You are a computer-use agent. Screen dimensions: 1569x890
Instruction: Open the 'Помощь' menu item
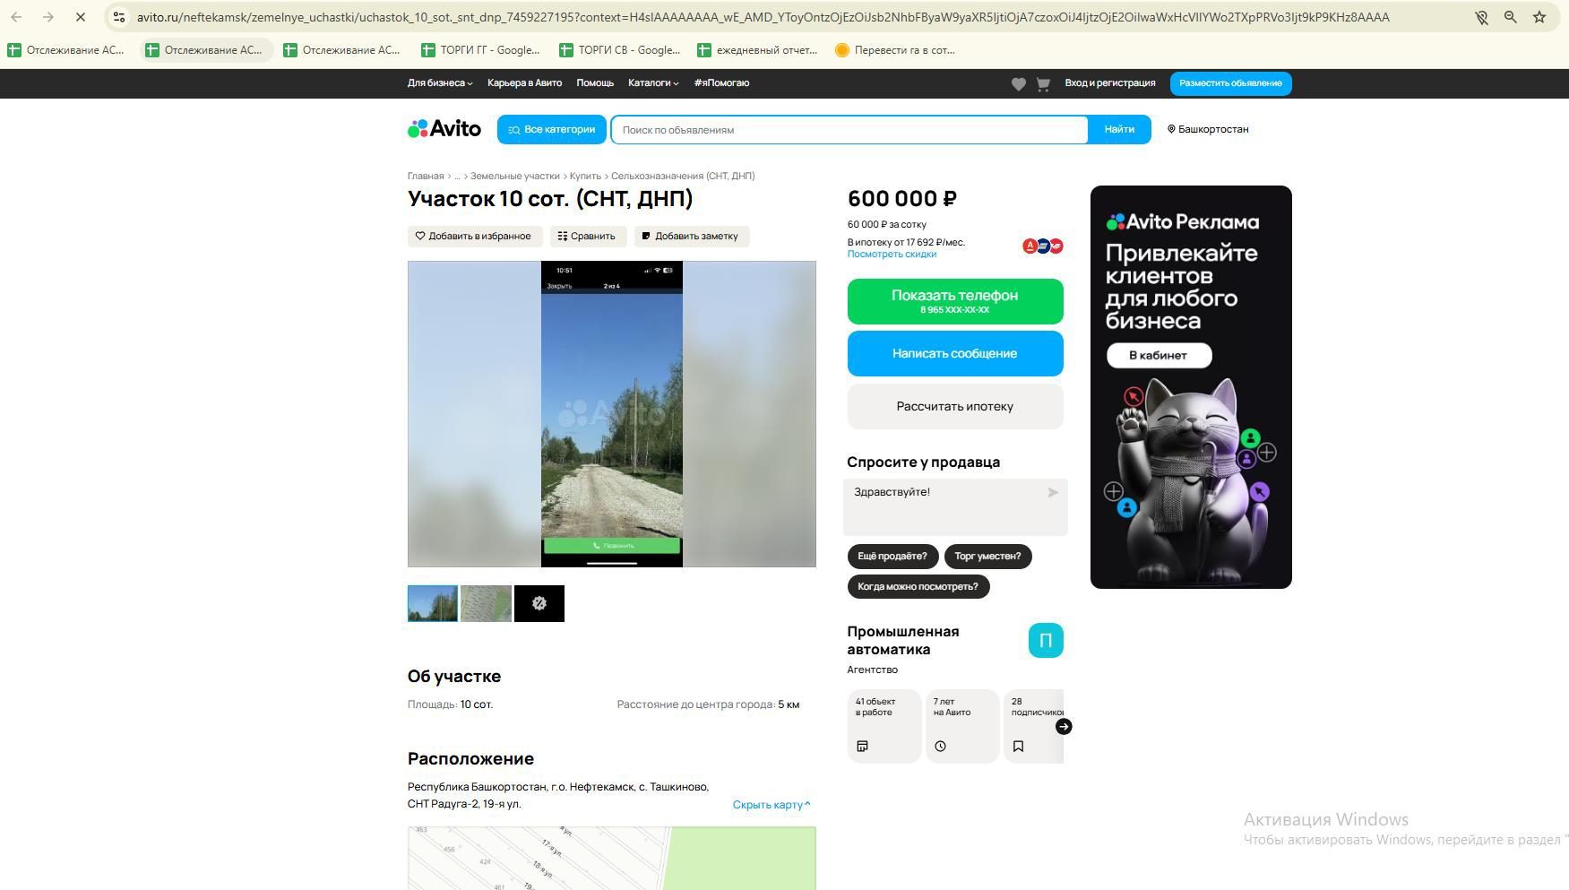595,83
